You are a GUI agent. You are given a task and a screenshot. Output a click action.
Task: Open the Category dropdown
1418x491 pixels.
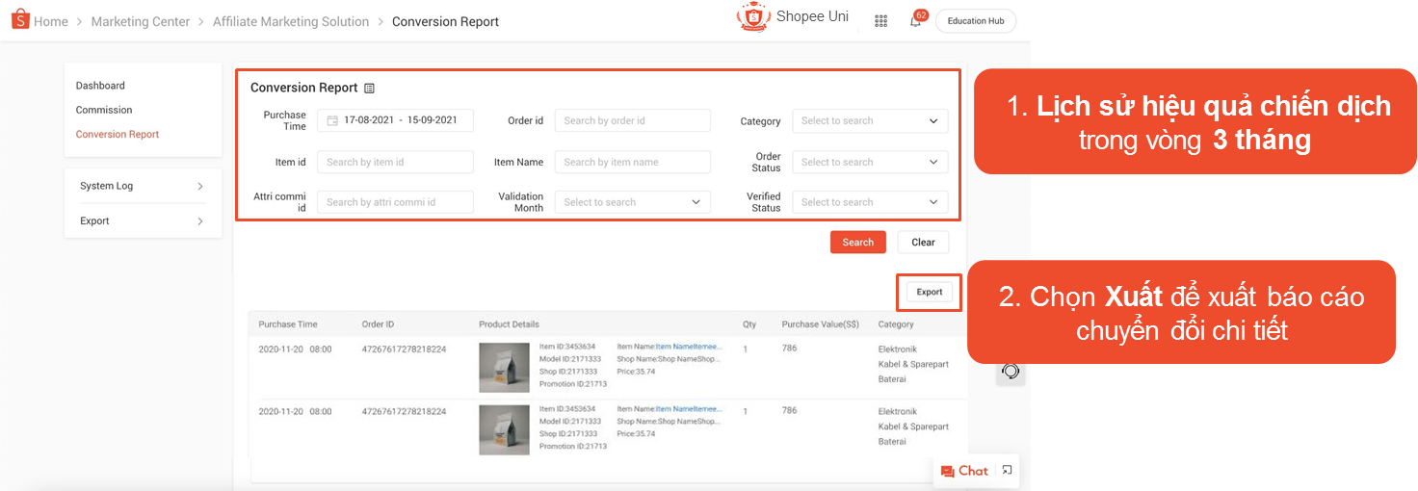point(869,121)
